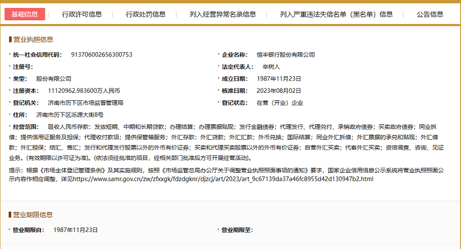The width and height of the screenshot is (461, 249).
Task: Go to the 列入严重违法失信名单（黑名单）信息 tab
Action: [x=336, y=14]
